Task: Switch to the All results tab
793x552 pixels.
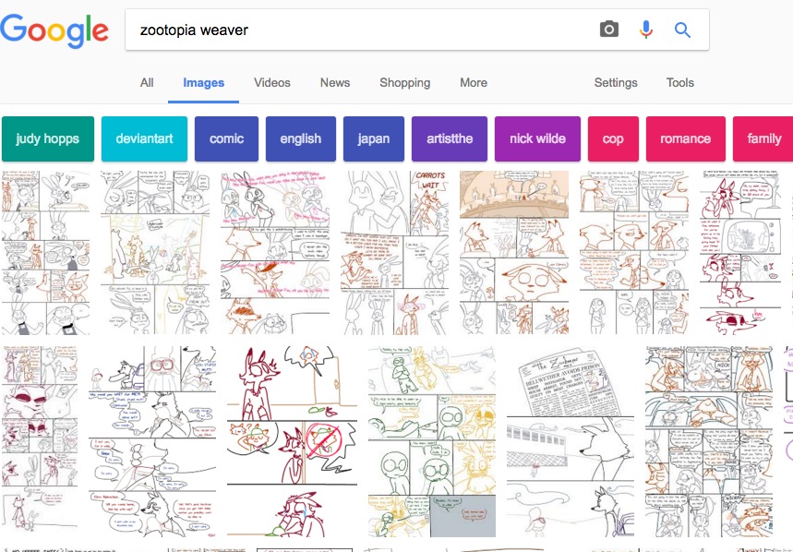Action: (147, 82)
